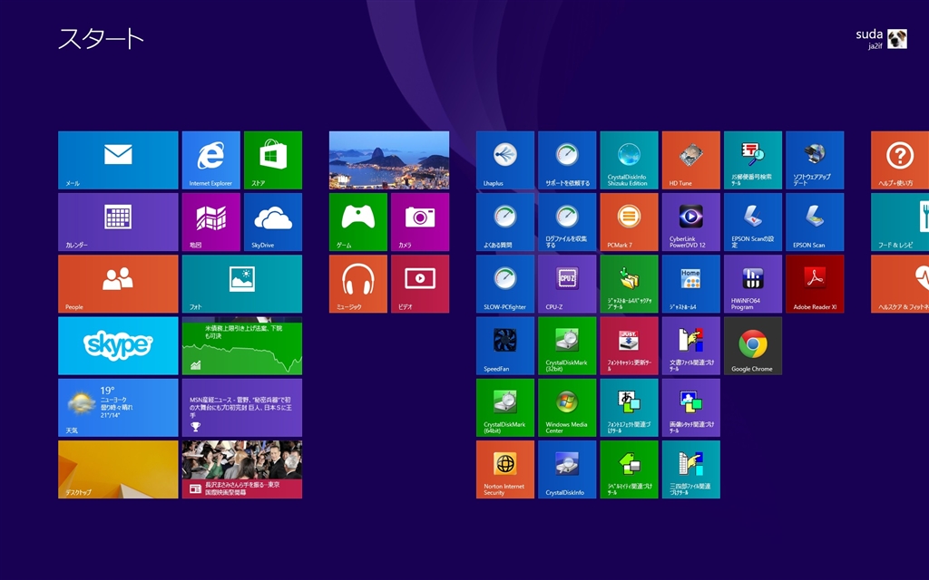Open the SkyDrive tile
Viewport: 929px width, 580px height.
(x=273, y=222)
